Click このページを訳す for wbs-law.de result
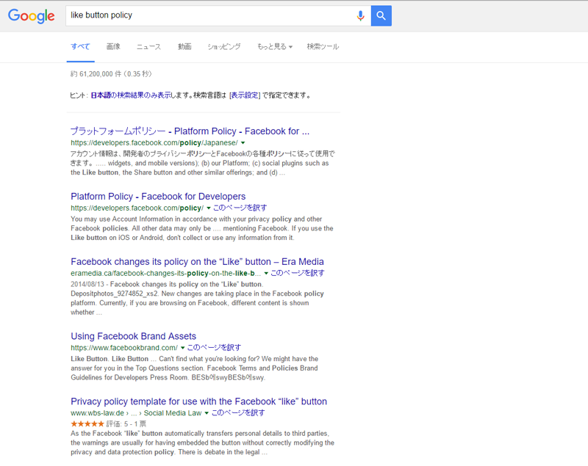The height and width of the screenshot is (466, 588). 238,412
